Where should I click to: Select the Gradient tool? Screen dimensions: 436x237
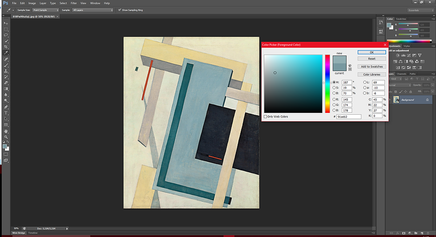coord(6,89)
